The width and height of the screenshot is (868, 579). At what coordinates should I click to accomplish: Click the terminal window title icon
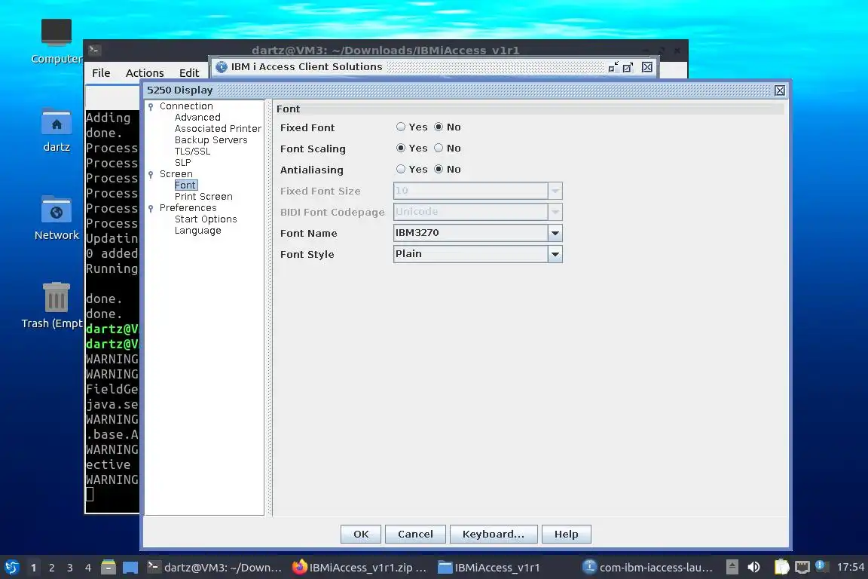pyautogui.click(x=94, y=50)
